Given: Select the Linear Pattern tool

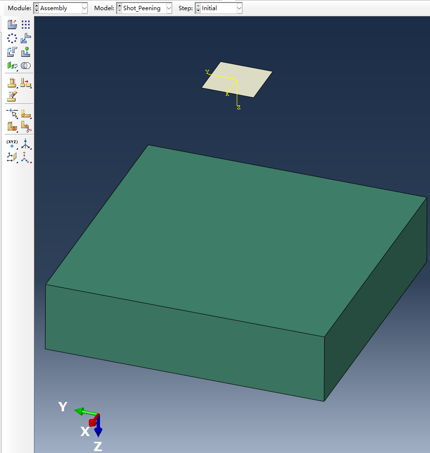Looking at the screenshot, I should tap(26, 25).
